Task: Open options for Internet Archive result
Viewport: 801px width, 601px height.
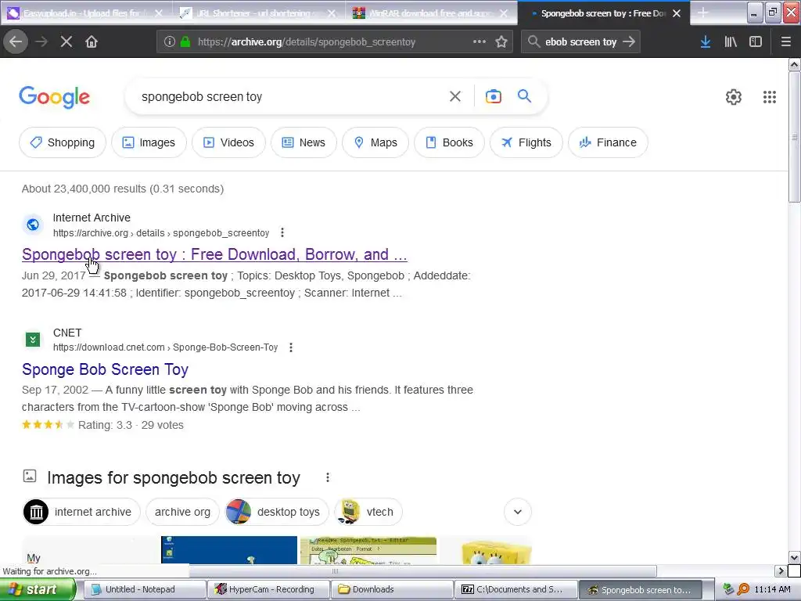Action: (x=282, y=233)
